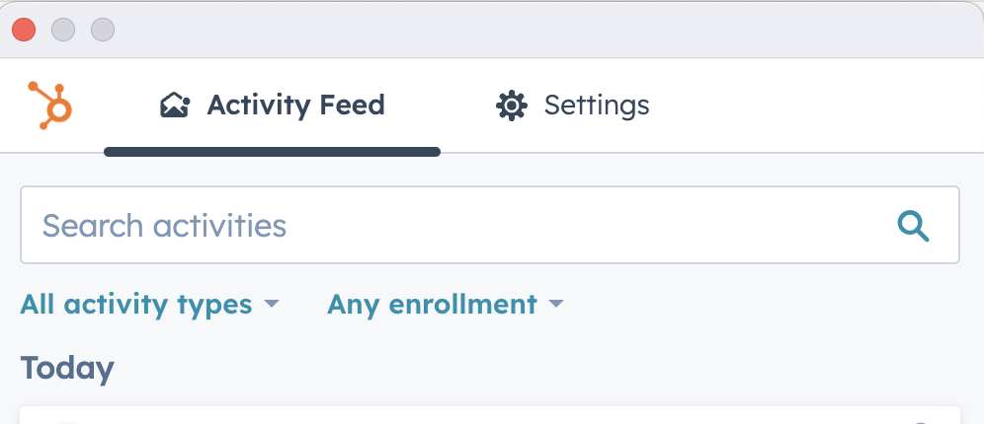984x424 pixels.
Task: Minimize the window using the middle button
Action: (63, 30)
